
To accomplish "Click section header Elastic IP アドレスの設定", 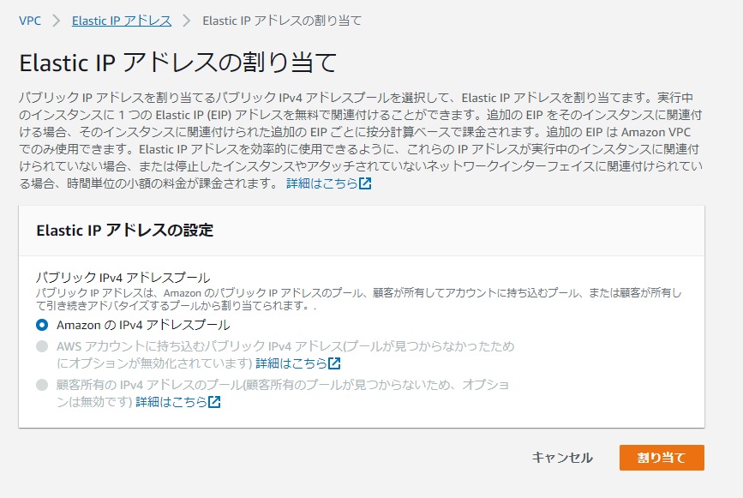I will (x=124, y=231).
